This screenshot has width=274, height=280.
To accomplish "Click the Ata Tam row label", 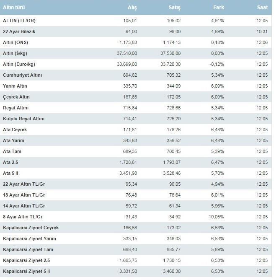I will coord(13,151).
